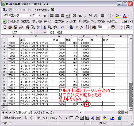Expand the Borders dropdown arrow
The width and height of the screenshot is (134, 126).
pyautogui.click(x=113, y=16)
